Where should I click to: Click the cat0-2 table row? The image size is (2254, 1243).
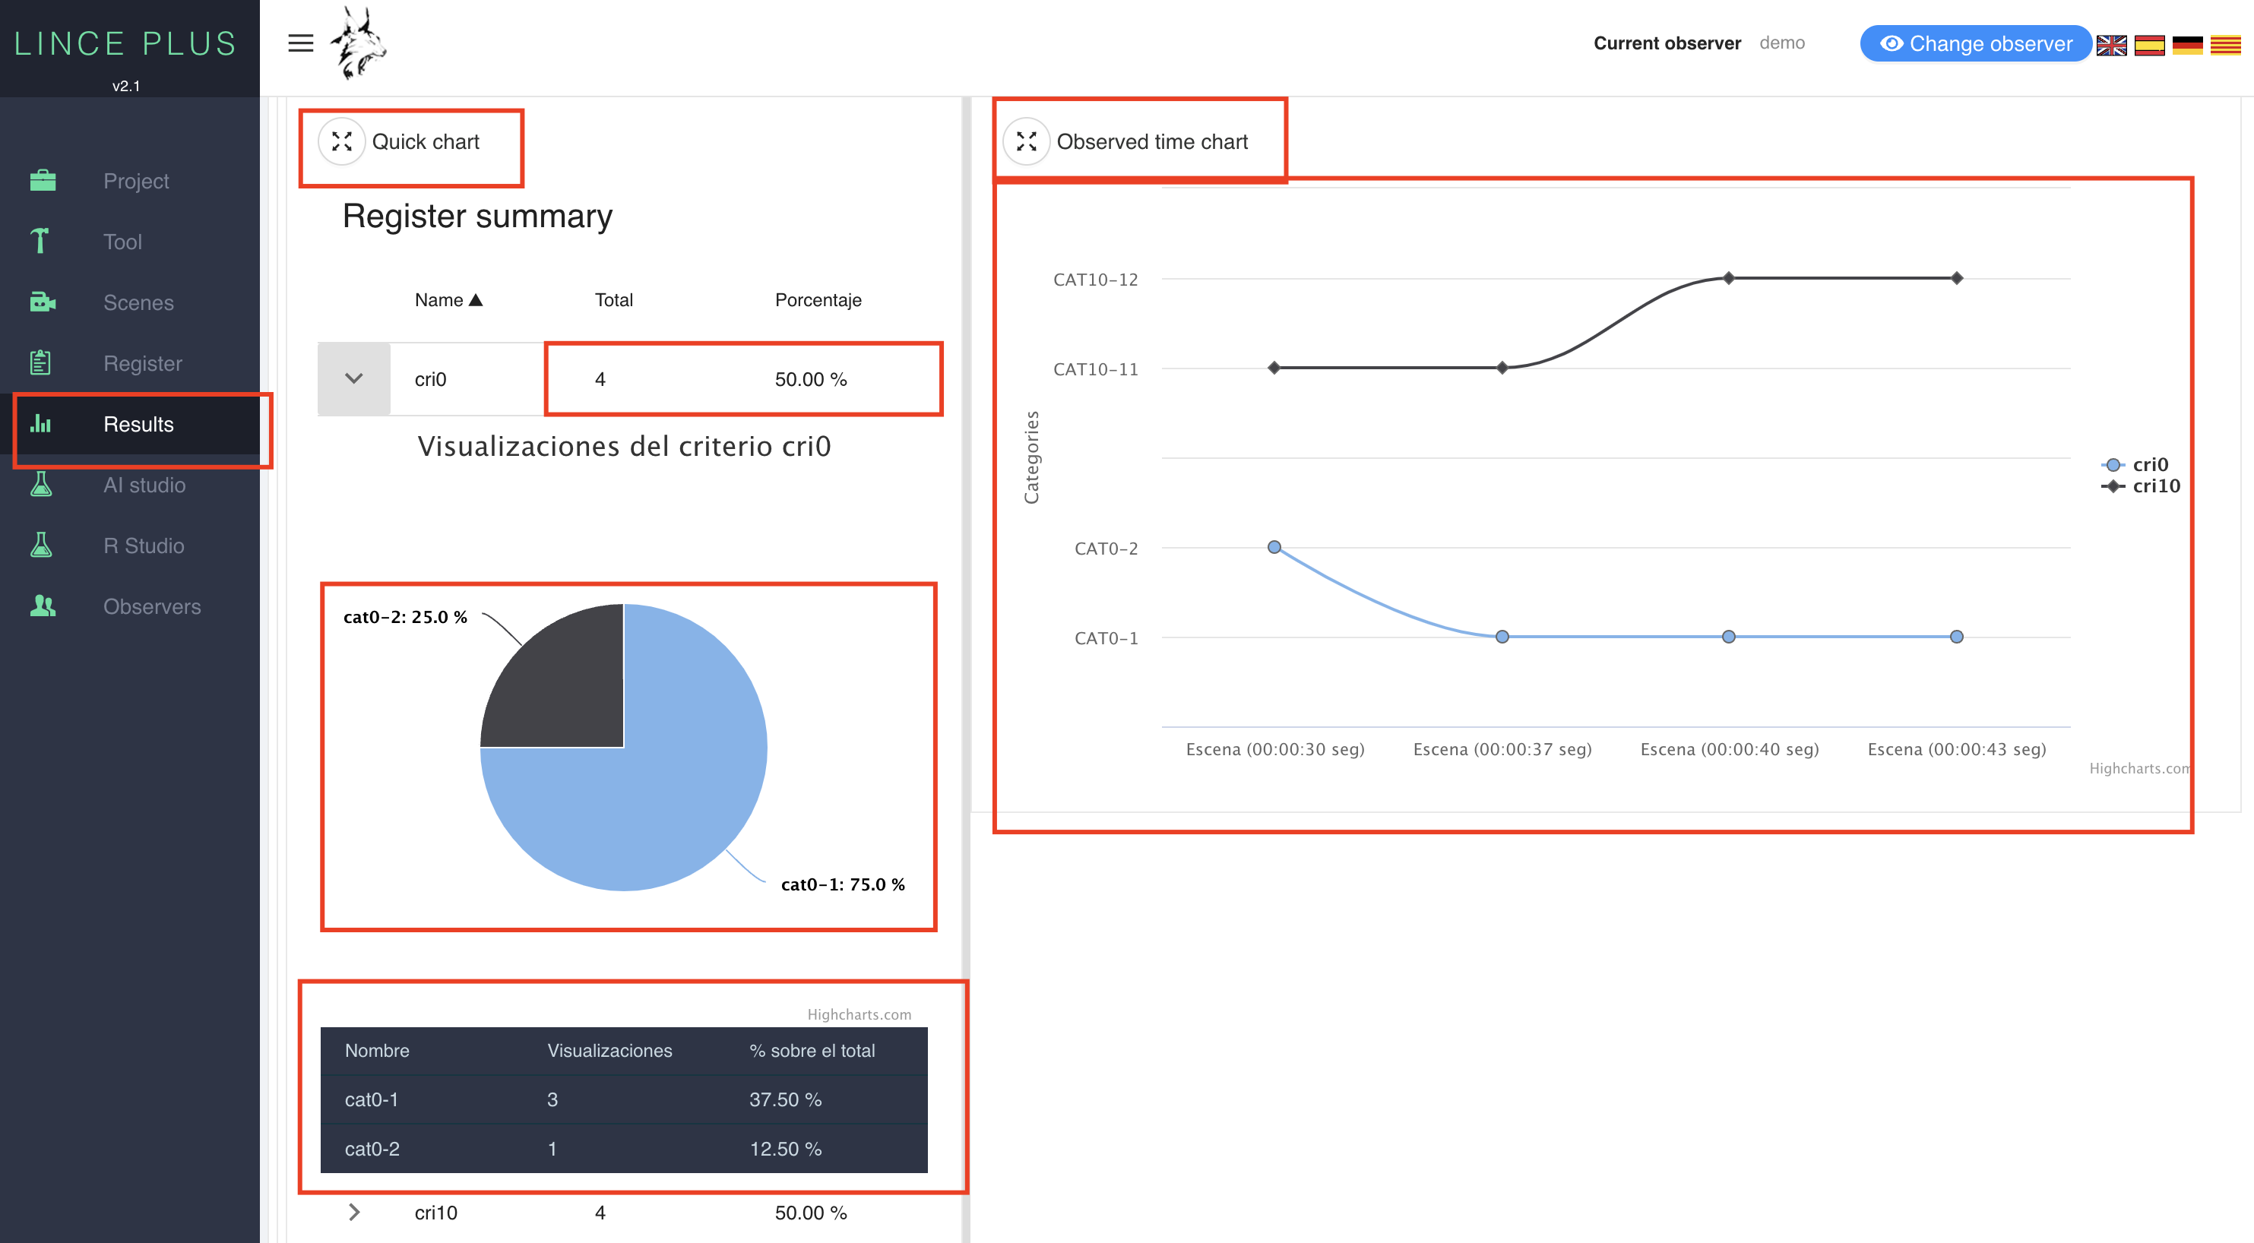point(624,1149)
